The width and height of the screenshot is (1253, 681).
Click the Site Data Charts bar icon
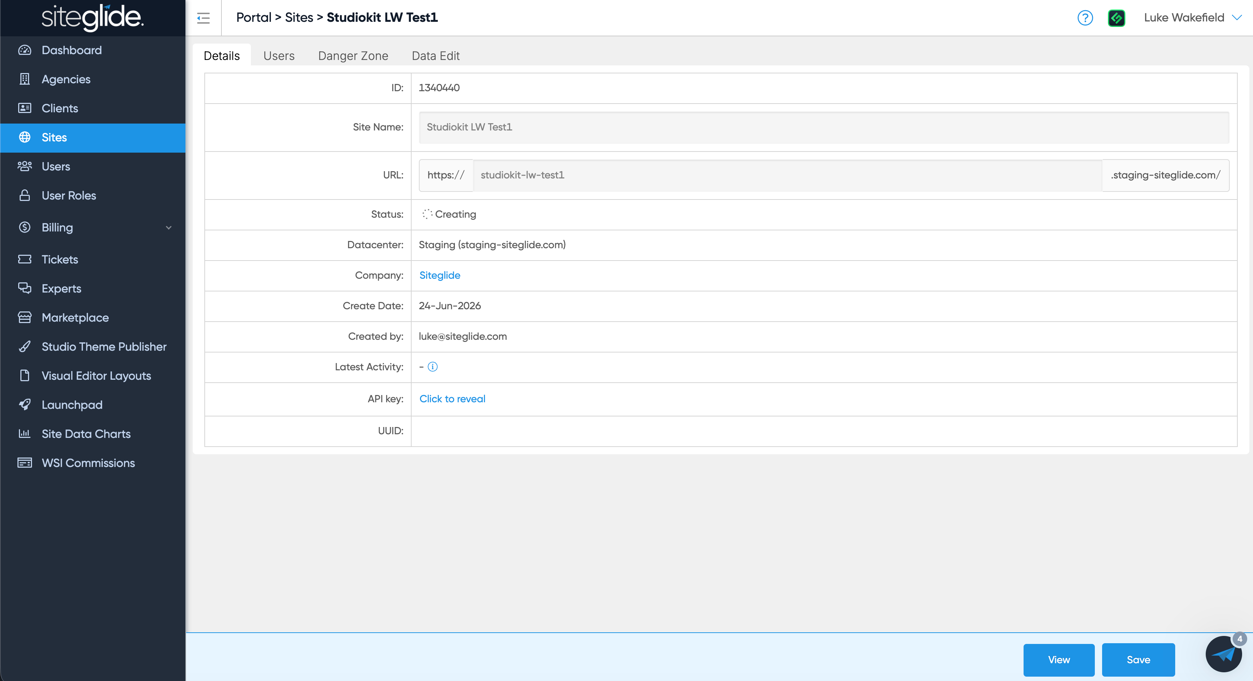click(25, 434)
